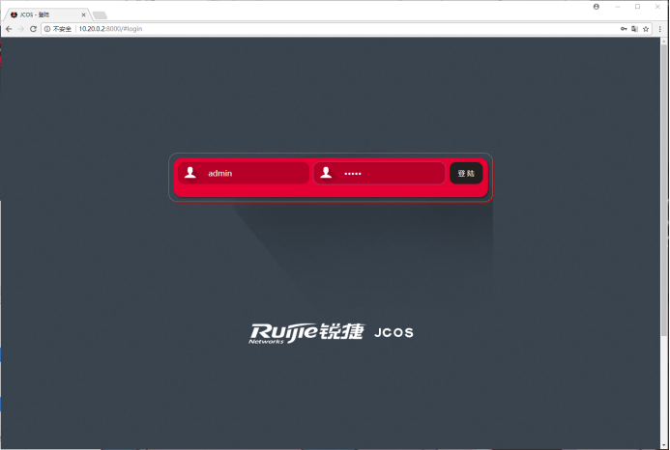Screen dimensions: 670x450
Task: Click the page vertical scrollbar
Action: click(664, 188)
